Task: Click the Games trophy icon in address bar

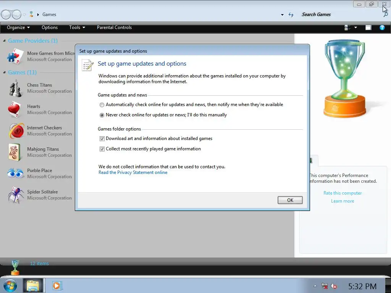Action: (x=31, y=14)
